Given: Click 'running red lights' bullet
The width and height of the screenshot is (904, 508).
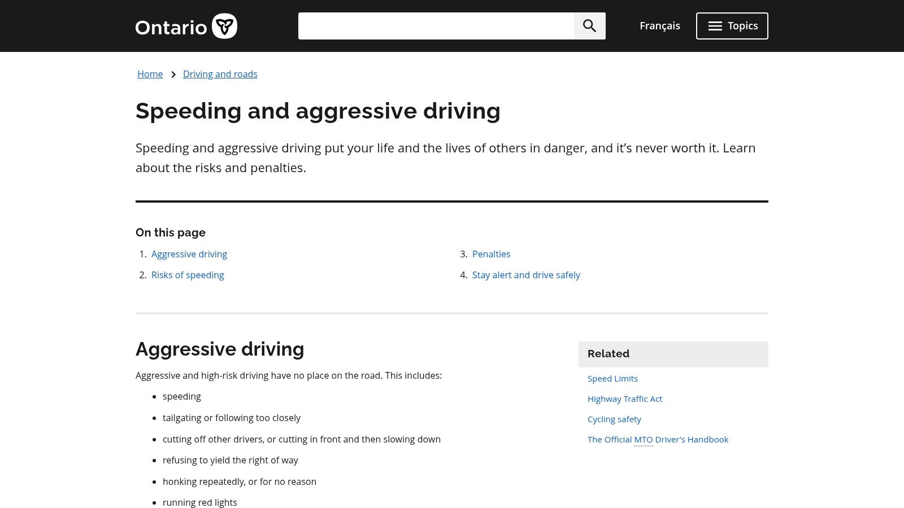Looking at the screenshot, I should [200, 502].
